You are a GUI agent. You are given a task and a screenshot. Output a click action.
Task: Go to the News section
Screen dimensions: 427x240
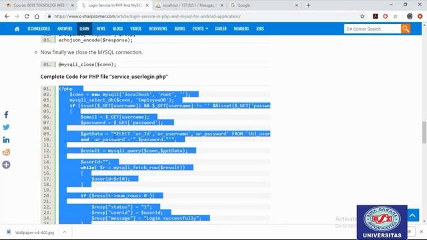point(101,29)
